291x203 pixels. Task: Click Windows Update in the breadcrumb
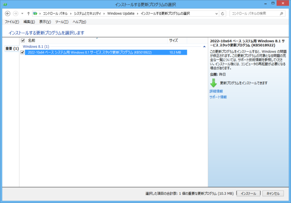pos(121,14)
